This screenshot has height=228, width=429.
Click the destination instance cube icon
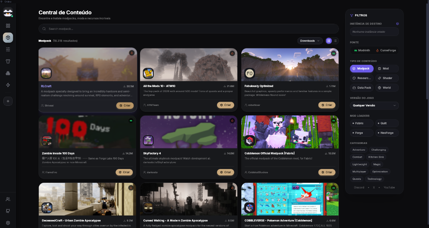[397, 24]
